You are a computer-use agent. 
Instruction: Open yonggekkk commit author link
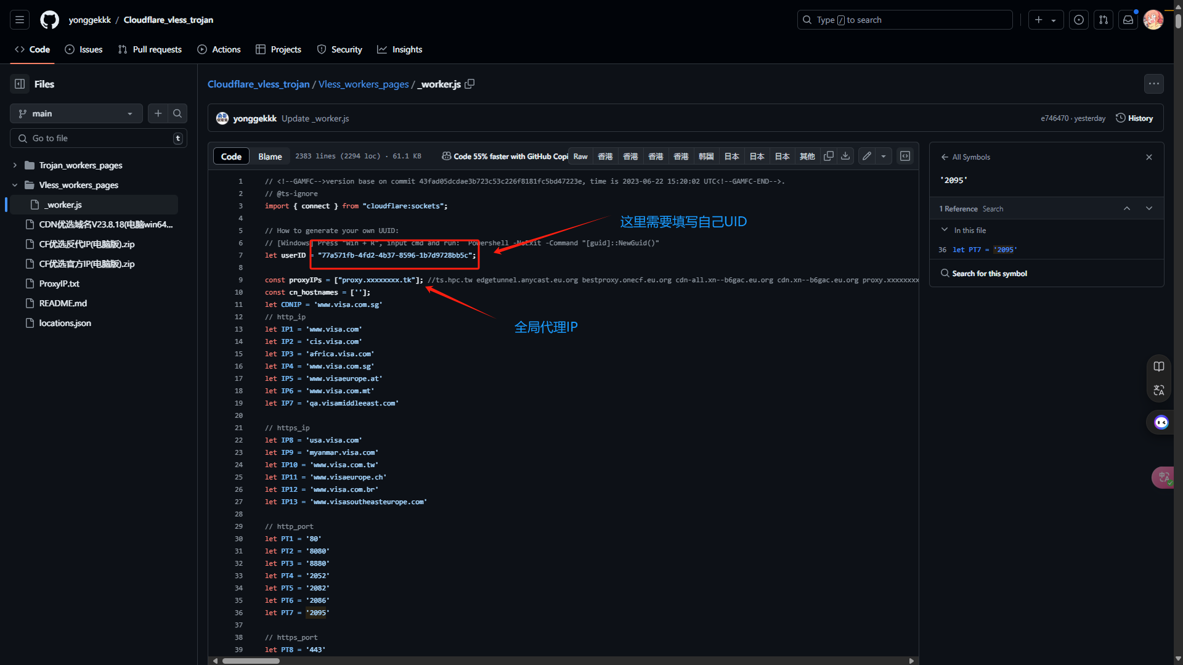(254, 118)
